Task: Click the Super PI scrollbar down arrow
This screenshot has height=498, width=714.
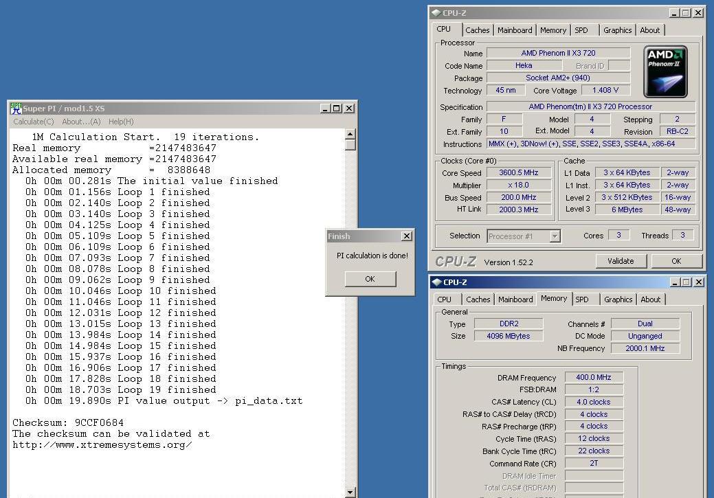Action: tap(350, 492)
